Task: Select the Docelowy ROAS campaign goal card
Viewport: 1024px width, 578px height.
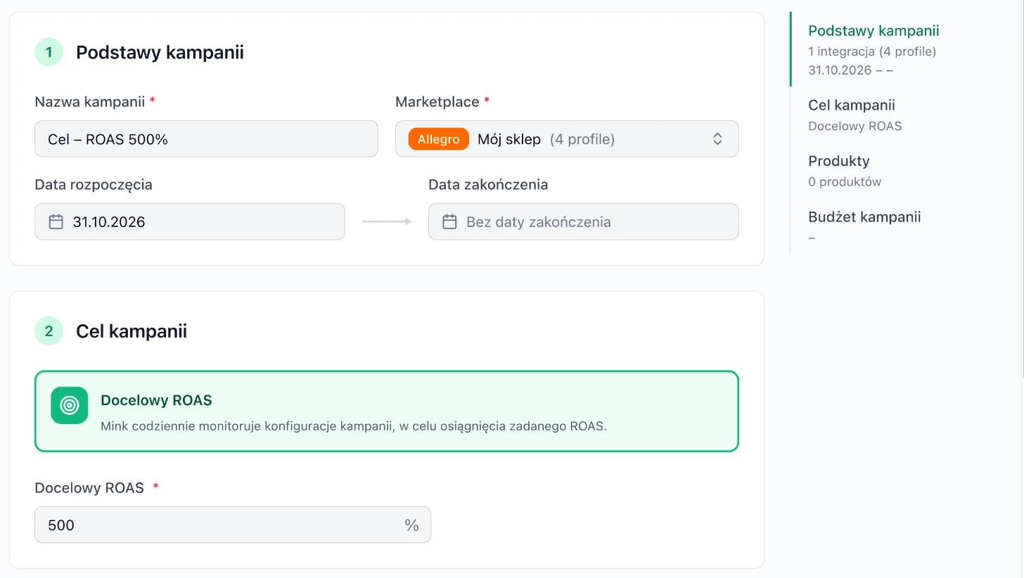Action: [x=387, y=411]
